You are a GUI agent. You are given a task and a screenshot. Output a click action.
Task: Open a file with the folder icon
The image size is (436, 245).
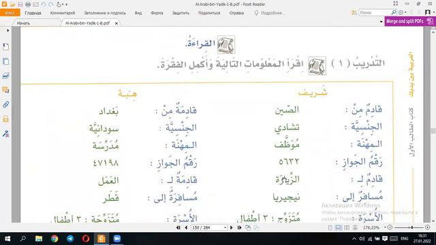(x=12, y=5)
